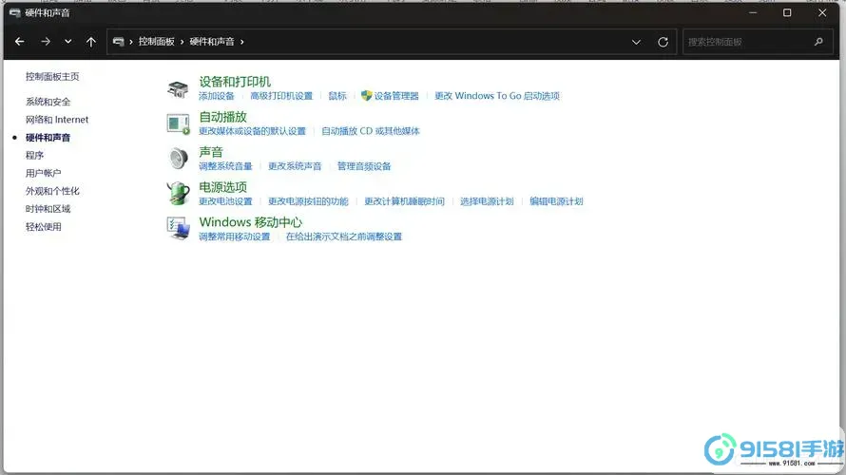Expand chevron after 硬件和声音 breadcrumb
This screenshot has height=475, width=846.
pos(241,42)
